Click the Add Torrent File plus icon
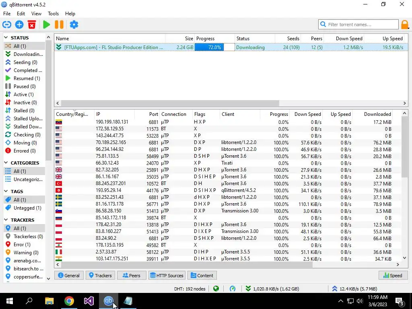 pos(19,25)
